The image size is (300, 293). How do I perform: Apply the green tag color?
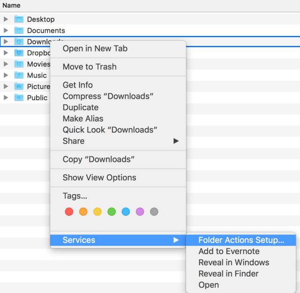pos(112,212)
